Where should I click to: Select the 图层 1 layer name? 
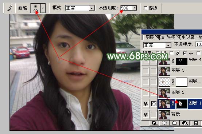195,103
